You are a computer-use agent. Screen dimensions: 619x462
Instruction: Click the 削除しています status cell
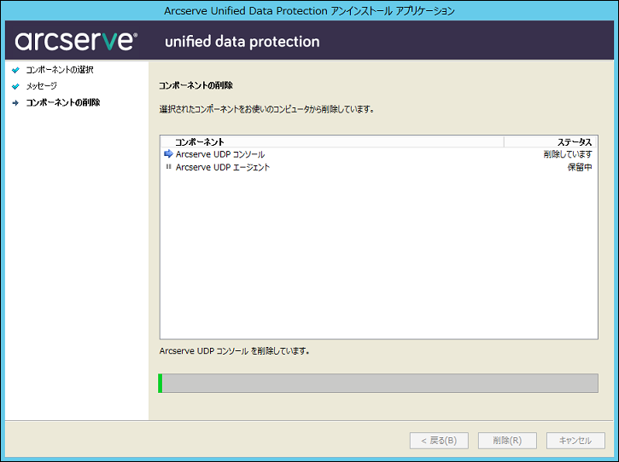click(568, 154)
